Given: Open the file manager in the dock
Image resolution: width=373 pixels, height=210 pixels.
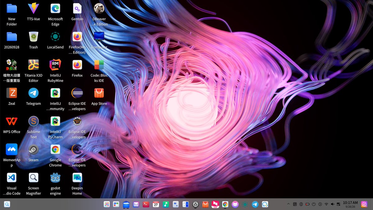Looking at the screenshot, I should point(126,204).
